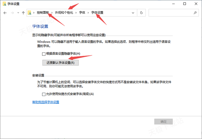Enable 允许使用快捷方式安装字体(高级)(A) checkbox

click(x=44, y=94)
